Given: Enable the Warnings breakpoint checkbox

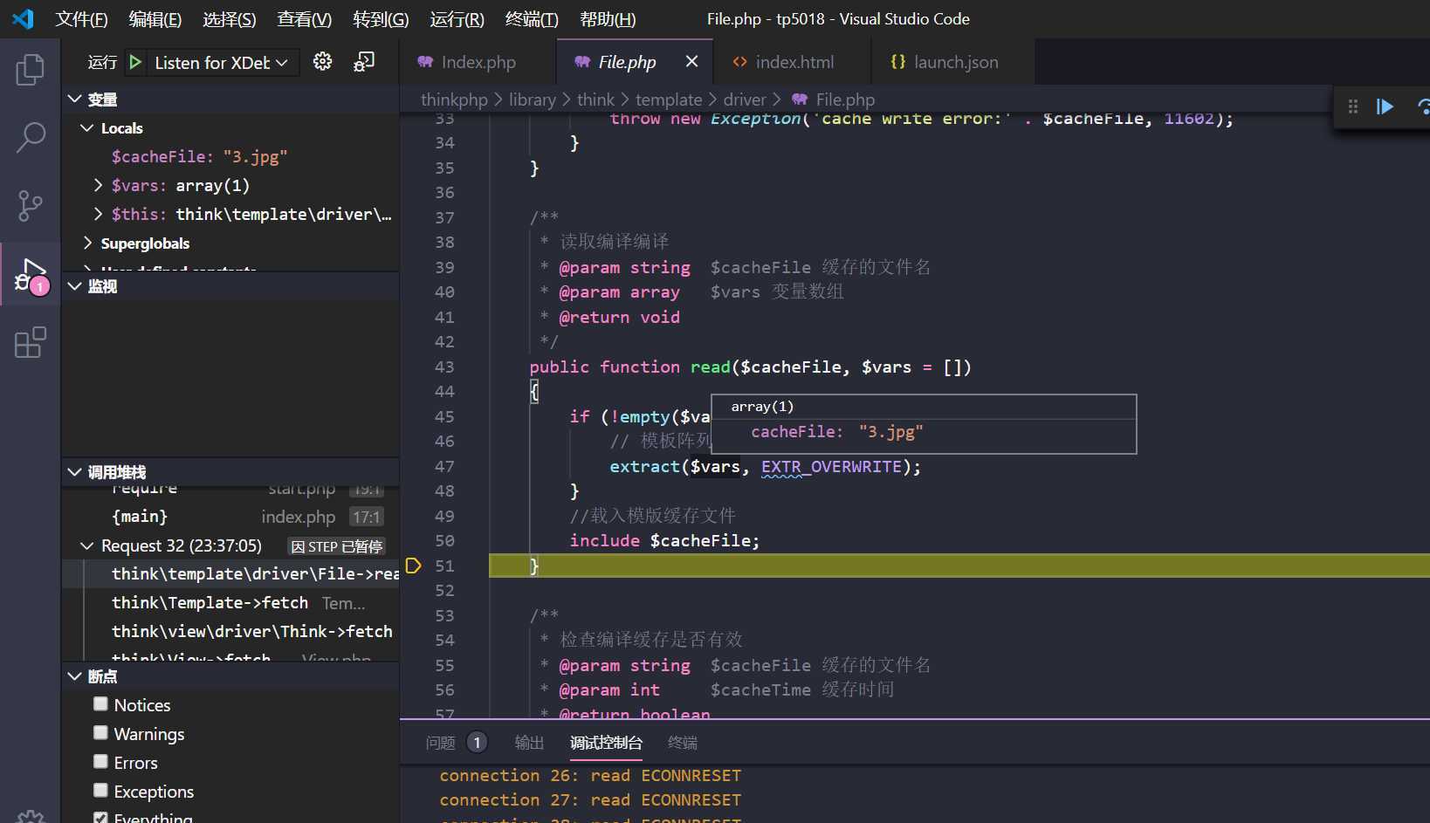Looking at the screenshot, I should click(x=101, y=733).
